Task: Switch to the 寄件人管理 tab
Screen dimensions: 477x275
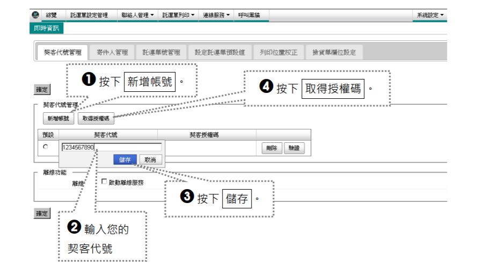Action: [112, 53]
